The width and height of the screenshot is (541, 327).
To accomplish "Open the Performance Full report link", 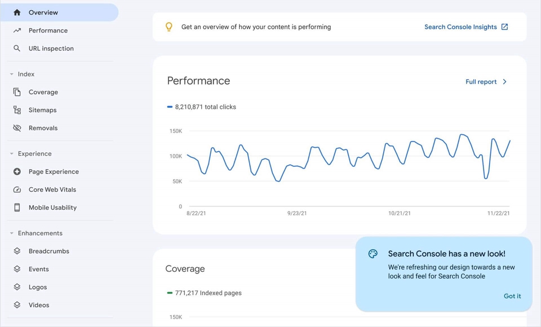I will click(481, 82).
